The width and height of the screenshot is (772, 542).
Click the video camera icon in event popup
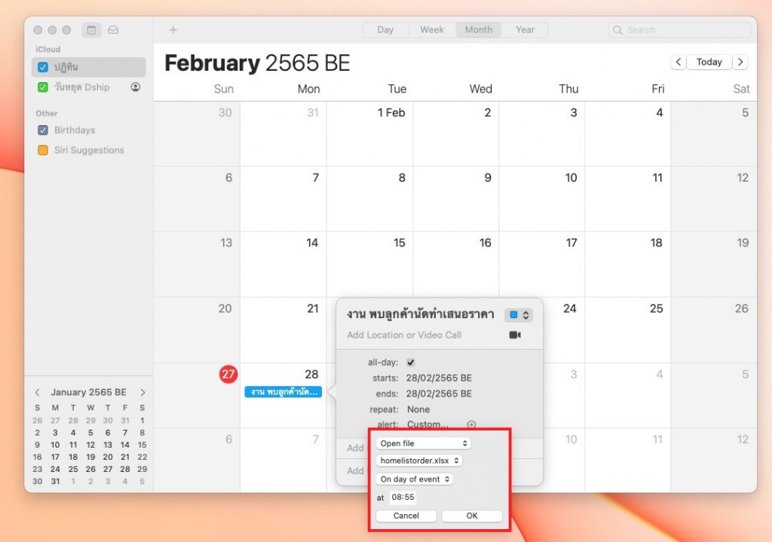[x=515, y=335]
